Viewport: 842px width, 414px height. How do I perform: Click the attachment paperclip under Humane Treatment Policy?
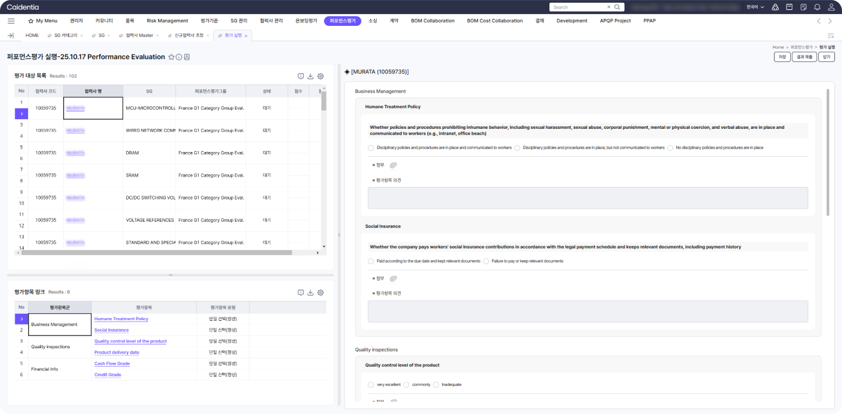tap(393, 165)
